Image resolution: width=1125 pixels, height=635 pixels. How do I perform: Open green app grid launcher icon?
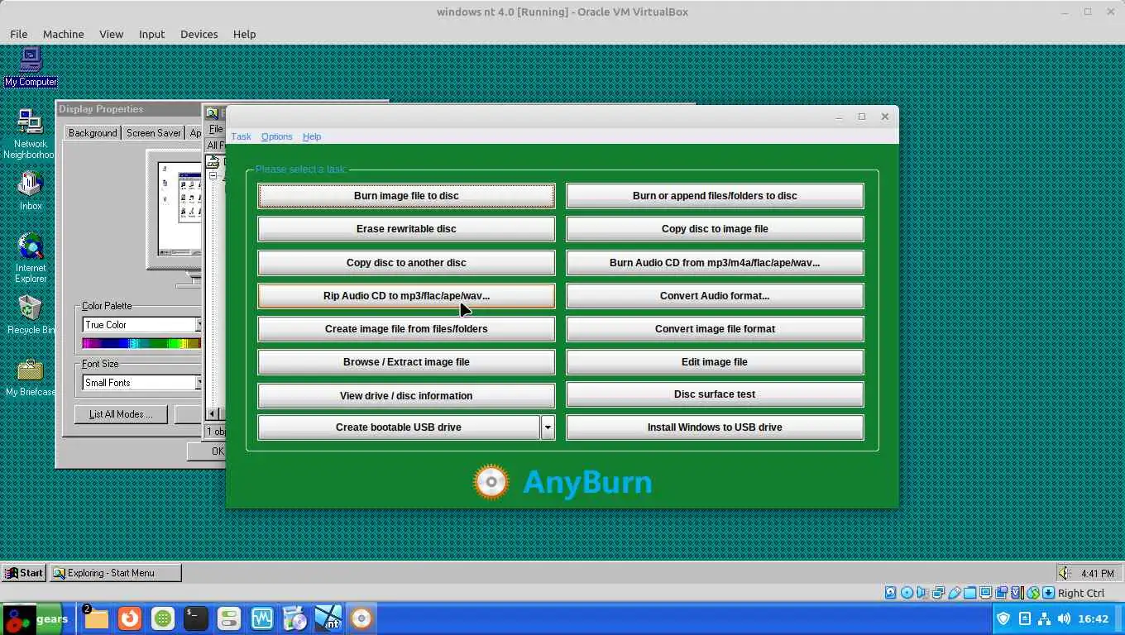(162, 618)
